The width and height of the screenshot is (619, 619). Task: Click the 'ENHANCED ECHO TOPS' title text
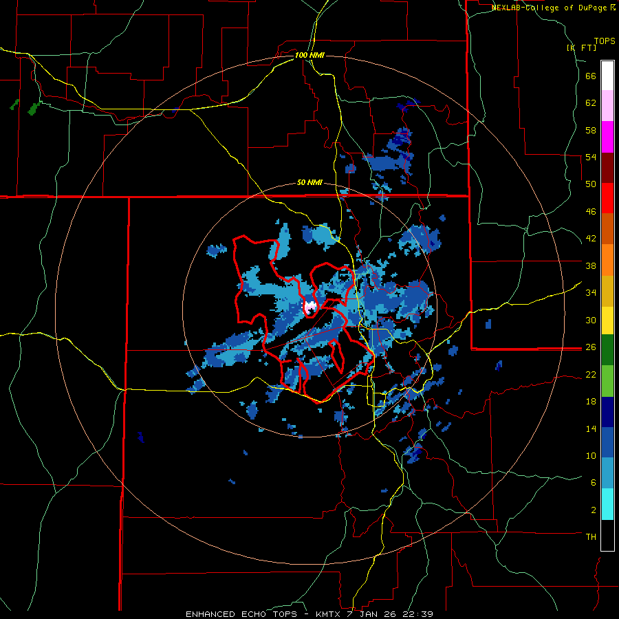click(x=241, y=614)
